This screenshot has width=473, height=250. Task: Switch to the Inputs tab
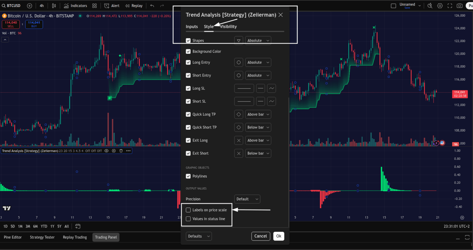pyautogui.click(x=192, y=26)
